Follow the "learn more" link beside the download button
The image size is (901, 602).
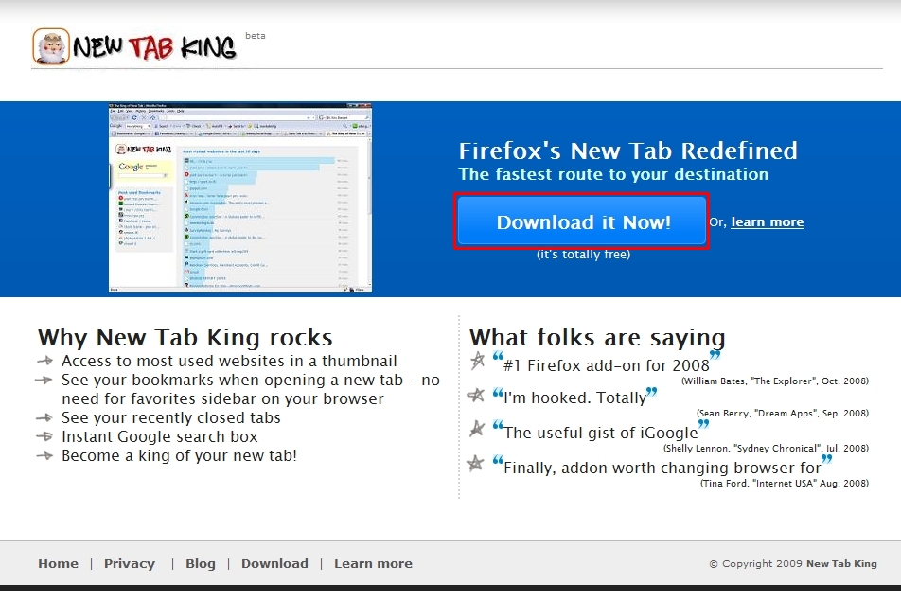pos(768,222)
